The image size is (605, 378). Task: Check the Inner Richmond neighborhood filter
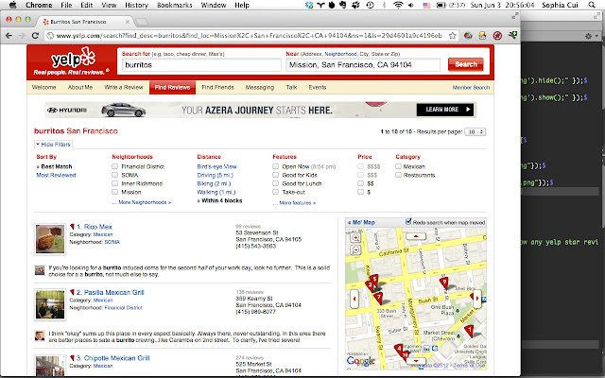114,183
